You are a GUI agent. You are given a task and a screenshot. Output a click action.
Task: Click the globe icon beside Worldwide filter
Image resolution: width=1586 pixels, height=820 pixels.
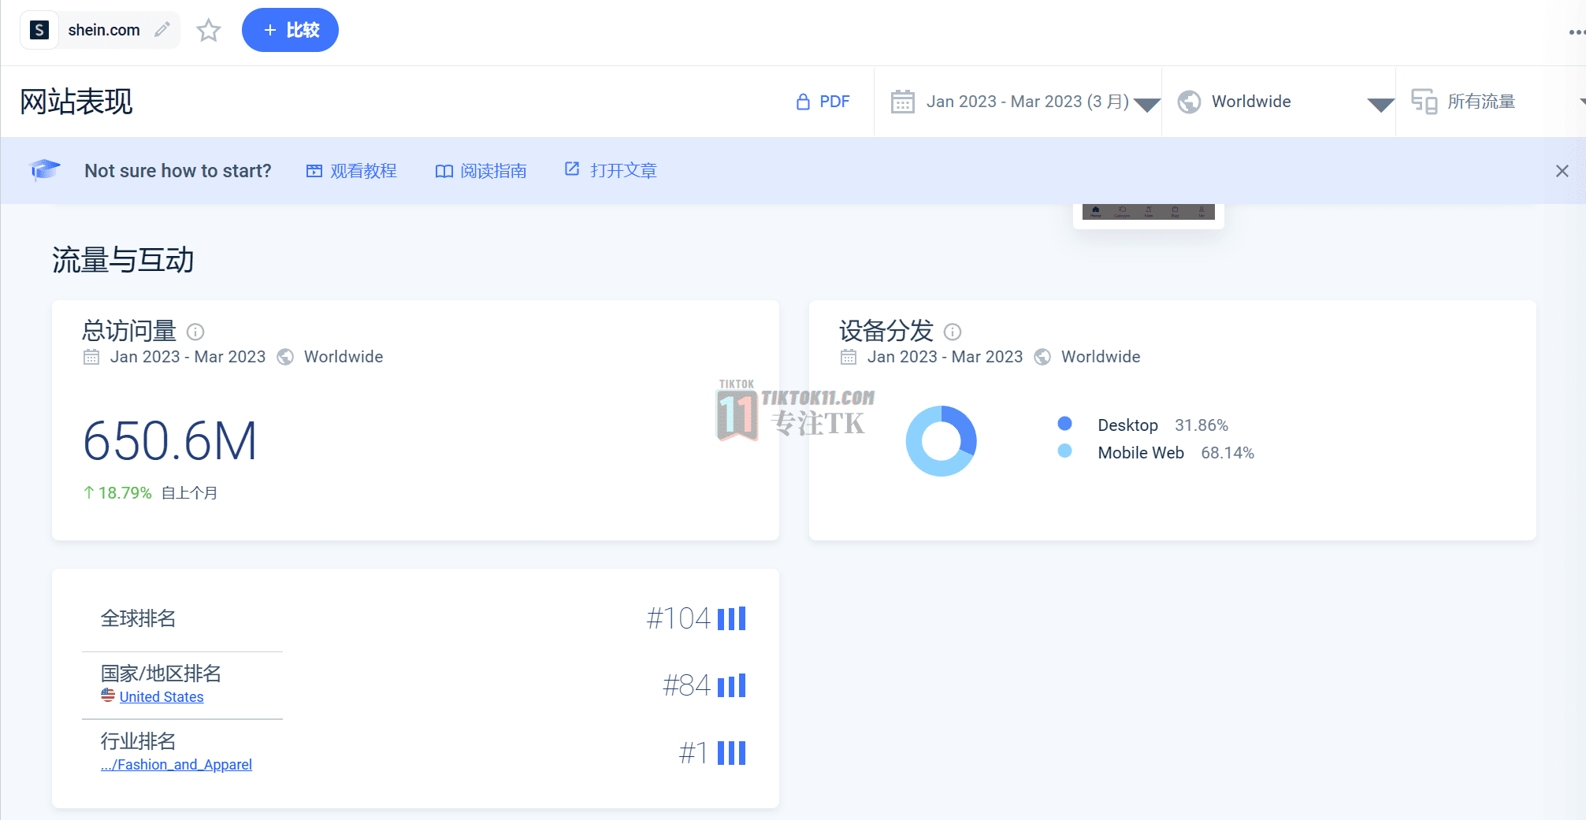coord(1189,102)
